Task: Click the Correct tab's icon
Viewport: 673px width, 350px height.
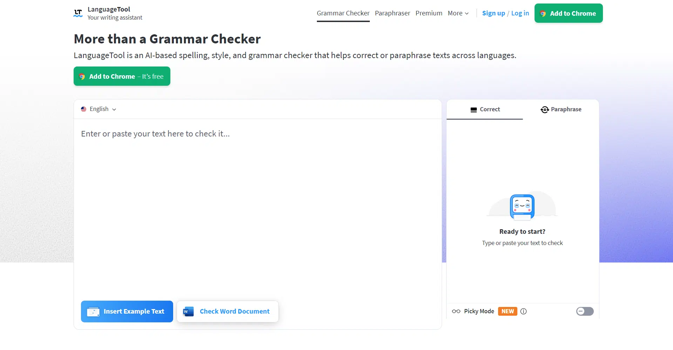Action: tap(474, 110)
